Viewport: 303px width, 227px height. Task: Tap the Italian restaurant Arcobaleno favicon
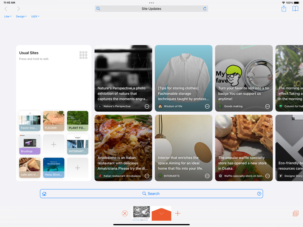point(100,176)
